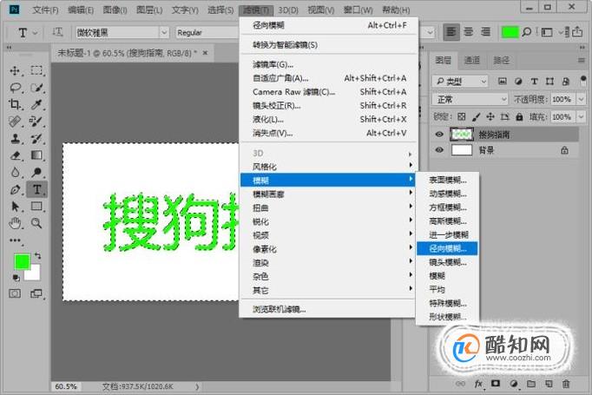The image size is (592, 395).
Task: Open the font family dropdown 微软雅黑
Action: pyautogui.click(x=164, y=32)
